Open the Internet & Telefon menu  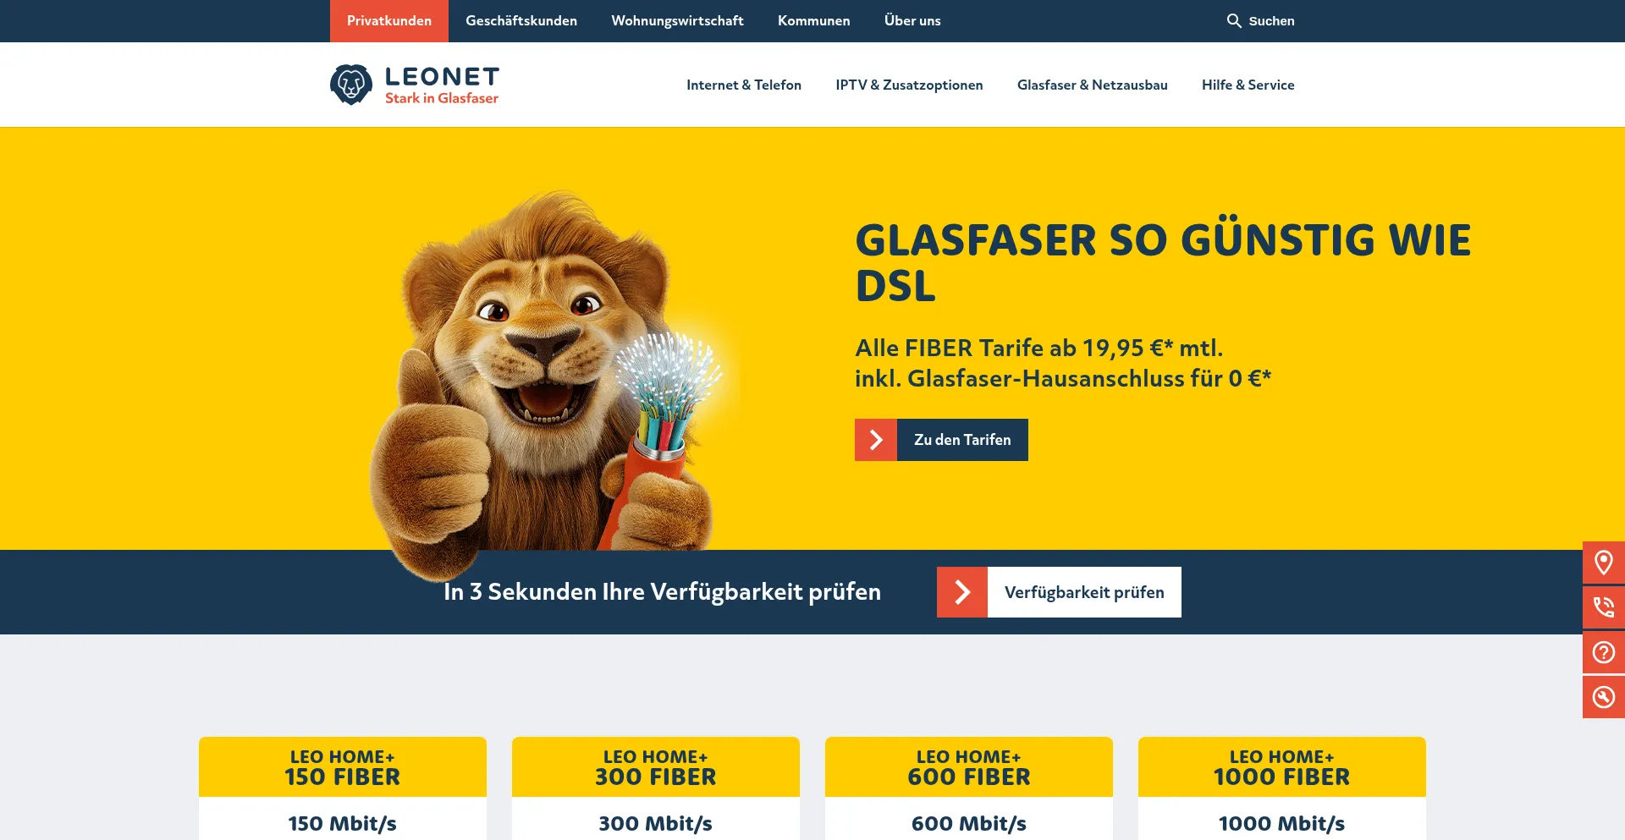(744, 85)
